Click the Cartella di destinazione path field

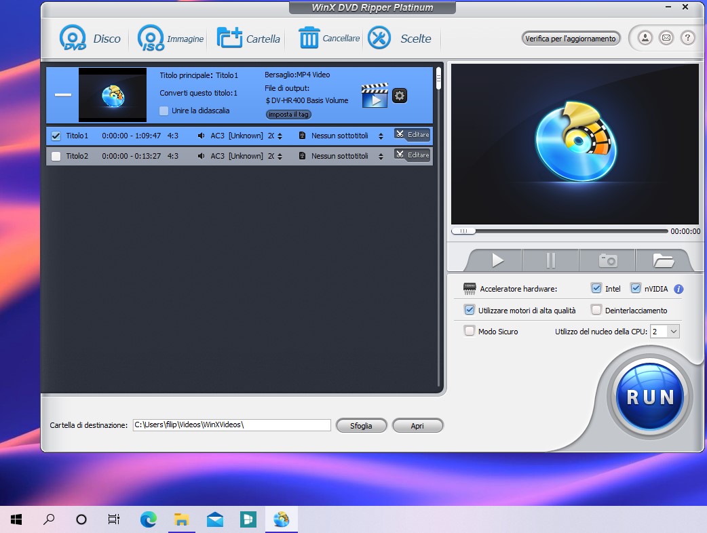pyautogui.click(x=232, y=425)
